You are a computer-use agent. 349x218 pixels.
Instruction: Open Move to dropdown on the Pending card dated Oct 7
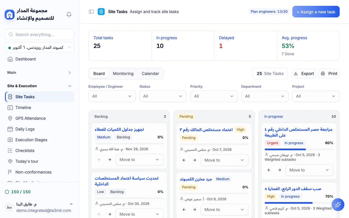(x=225, y=160)
